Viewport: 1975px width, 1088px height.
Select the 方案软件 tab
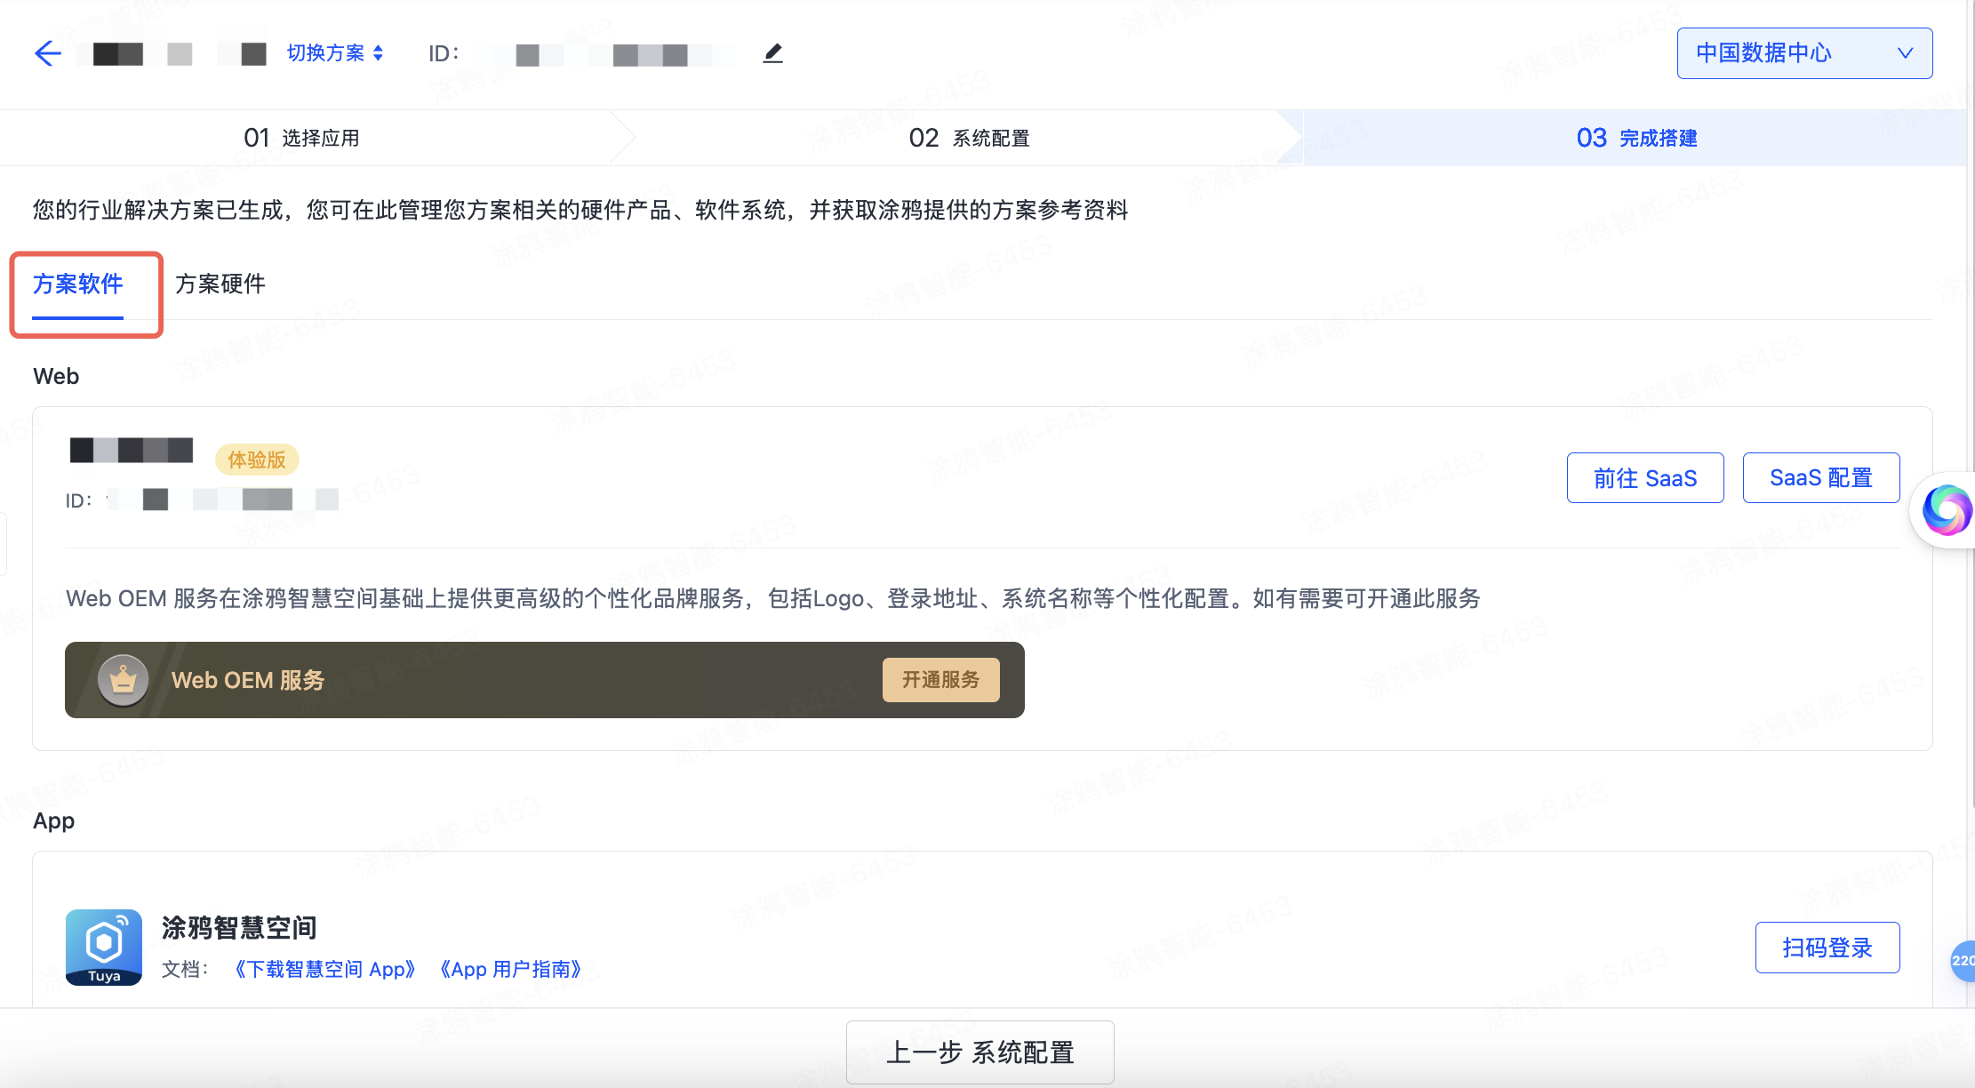click(x=79, y=284)
